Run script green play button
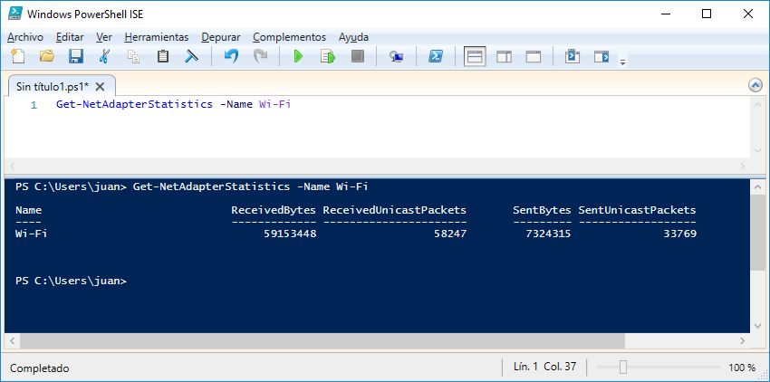Screen dimensions: 770x382 coord(298,56)
